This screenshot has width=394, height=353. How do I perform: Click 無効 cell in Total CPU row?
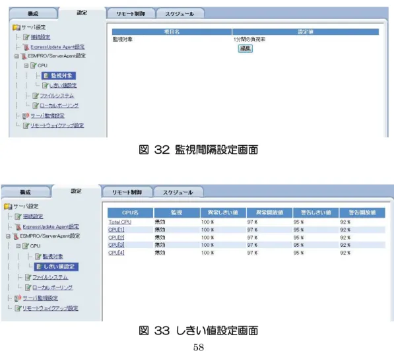pyautogui.click(x=160, y=222)
